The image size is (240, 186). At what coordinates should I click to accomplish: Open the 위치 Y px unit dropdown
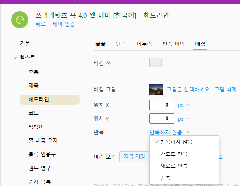[x=184, y=119]
